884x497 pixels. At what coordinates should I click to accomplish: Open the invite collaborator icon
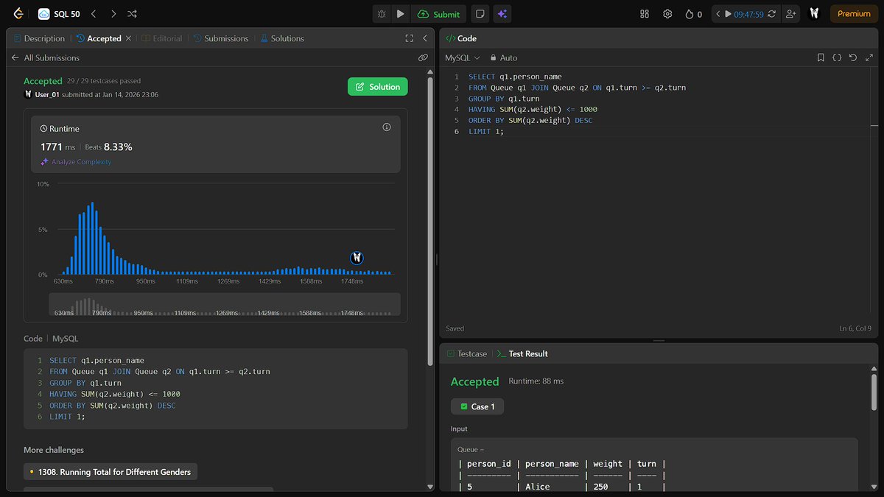790,13
